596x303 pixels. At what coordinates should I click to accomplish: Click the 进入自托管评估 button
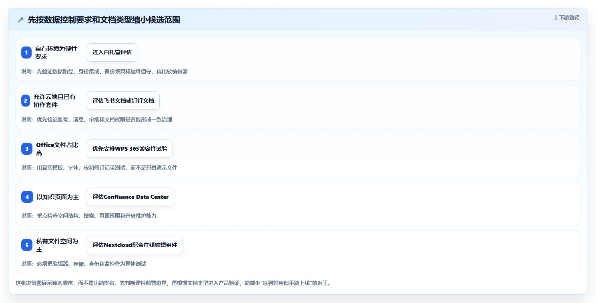point(112,53)
